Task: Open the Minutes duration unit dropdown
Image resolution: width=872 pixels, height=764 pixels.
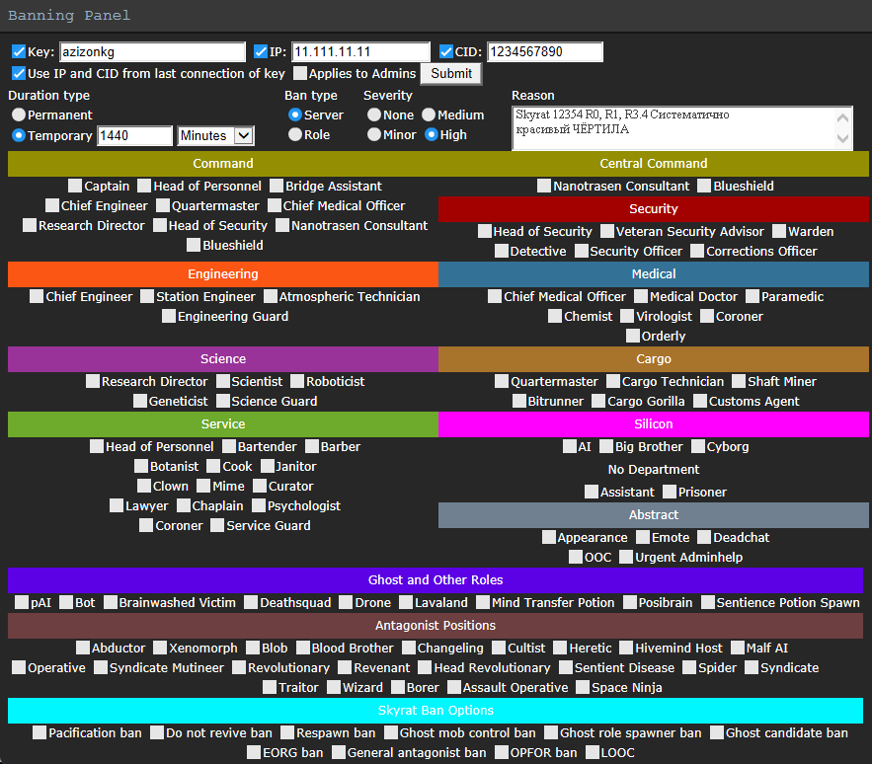Action: (215, 135)
